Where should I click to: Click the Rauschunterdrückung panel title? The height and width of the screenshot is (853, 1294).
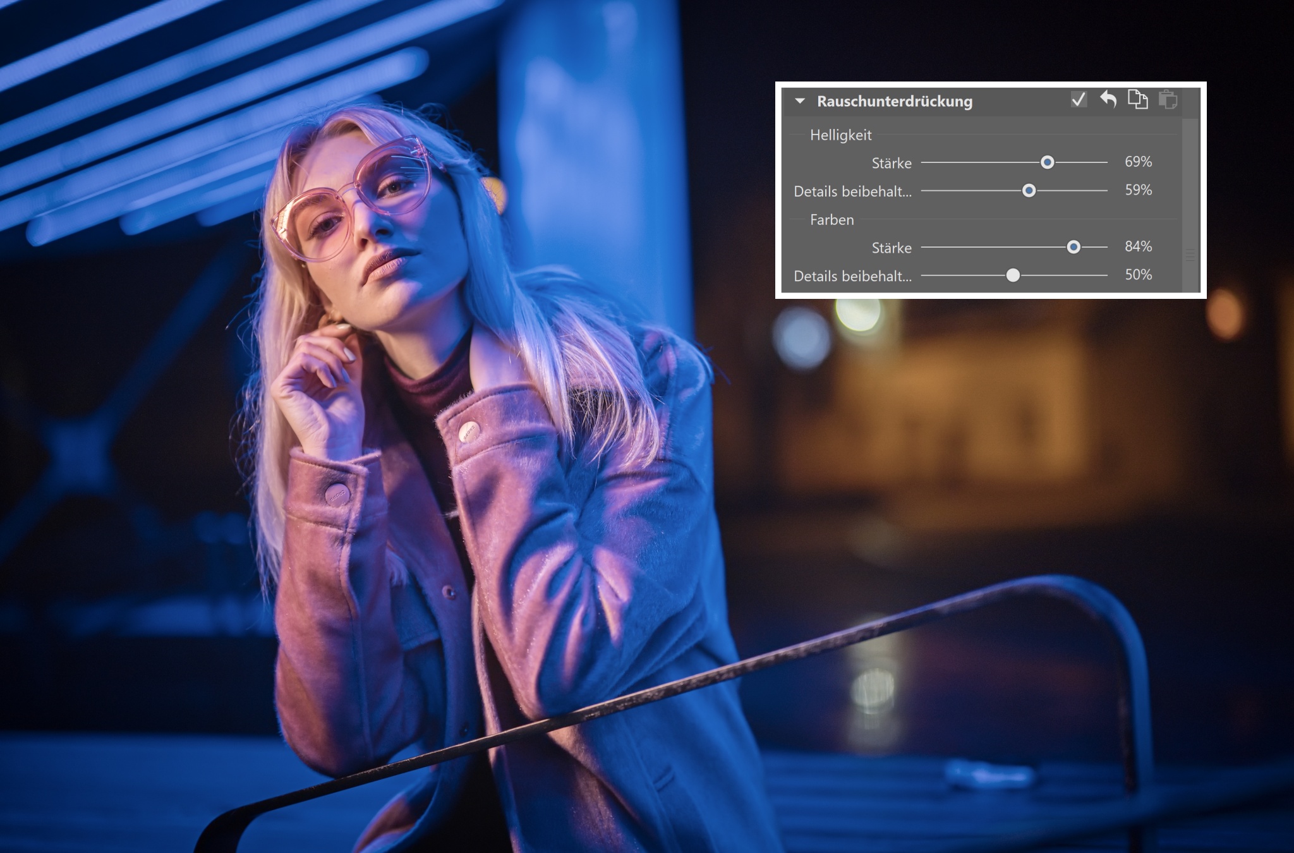(x=894, y=101)
